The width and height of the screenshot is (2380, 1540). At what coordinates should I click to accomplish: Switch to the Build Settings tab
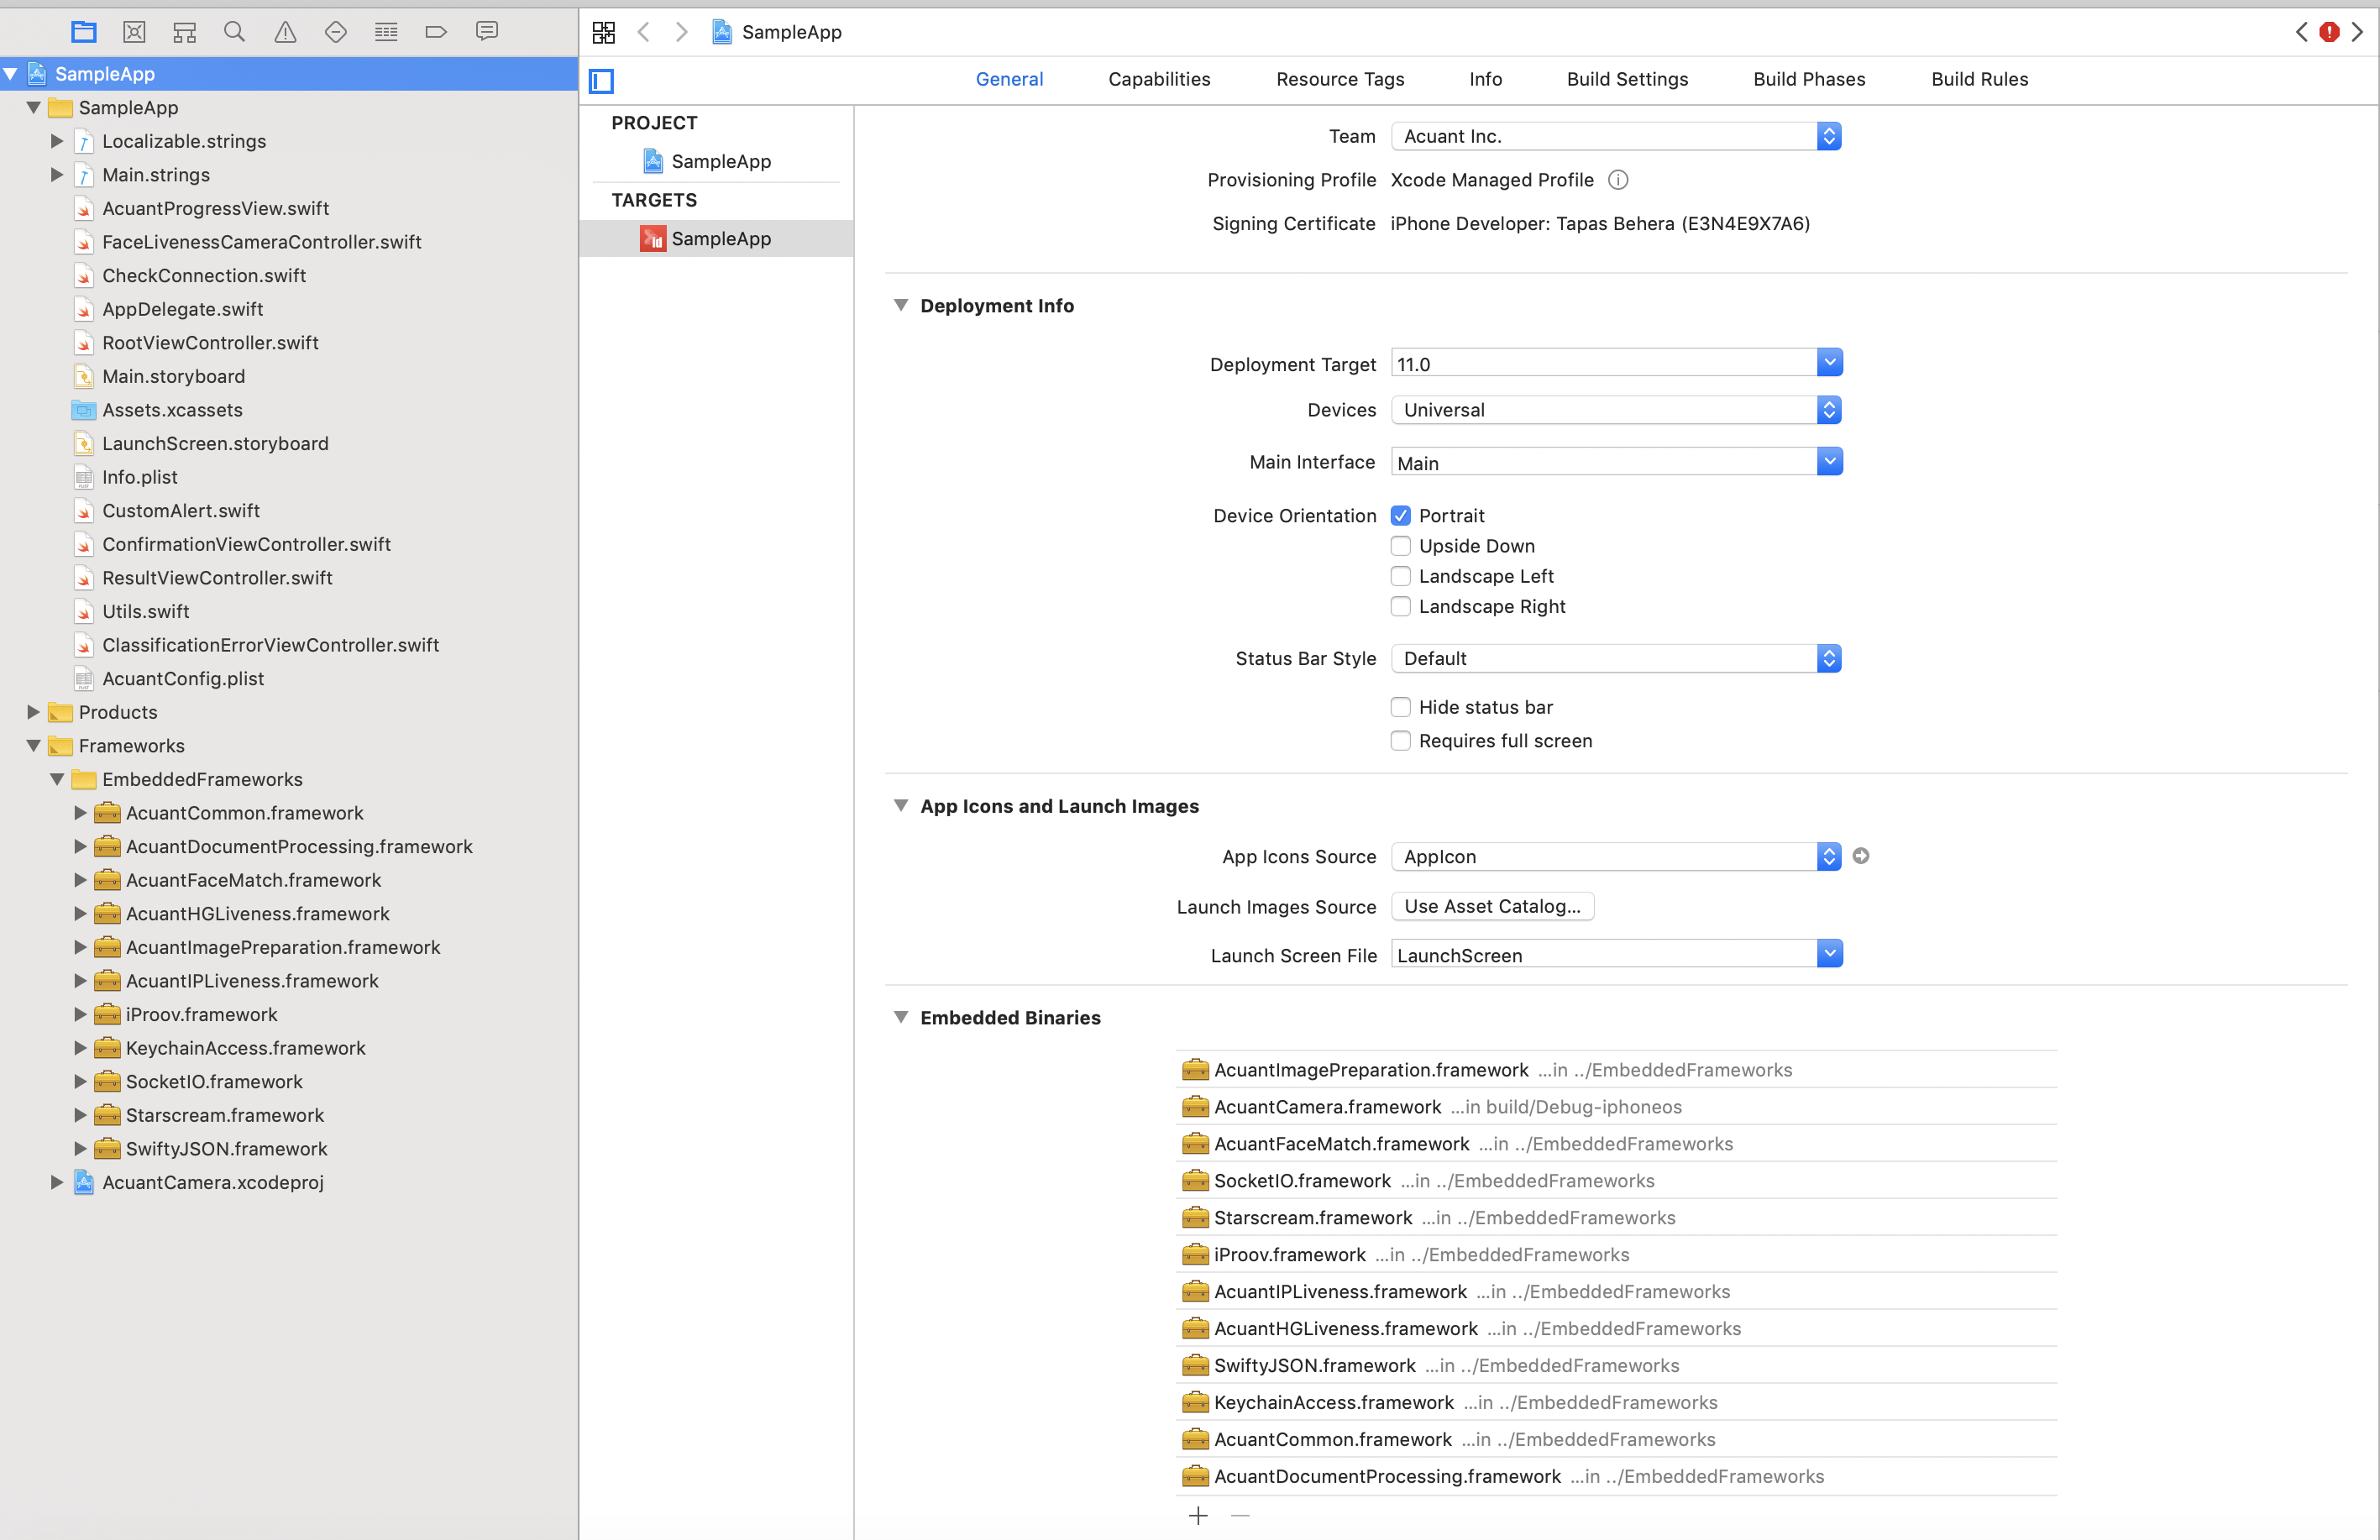(x=1626, y=79)
